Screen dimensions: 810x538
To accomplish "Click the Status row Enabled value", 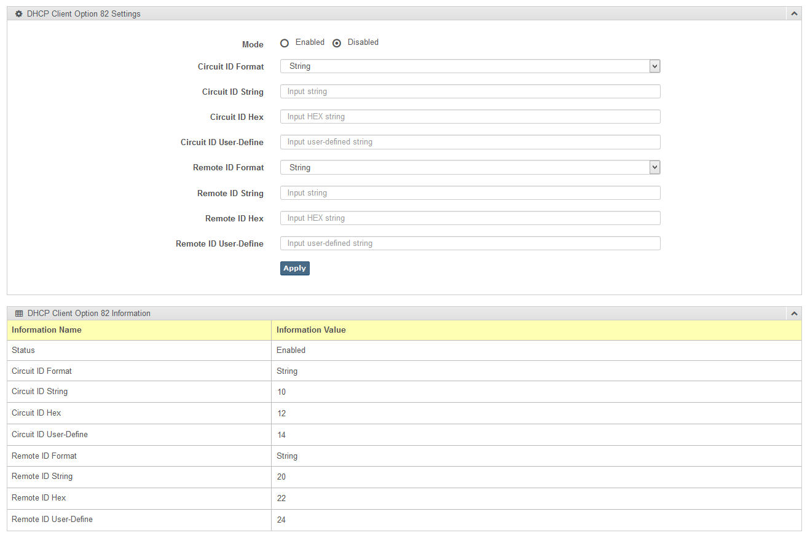I will (291, 350).
